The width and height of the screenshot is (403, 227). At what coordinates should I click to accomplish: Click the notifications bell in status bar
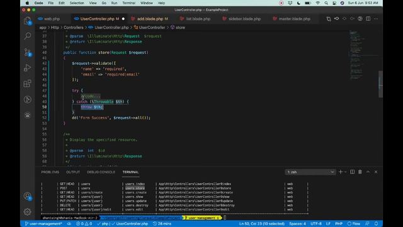pos(377,224)
